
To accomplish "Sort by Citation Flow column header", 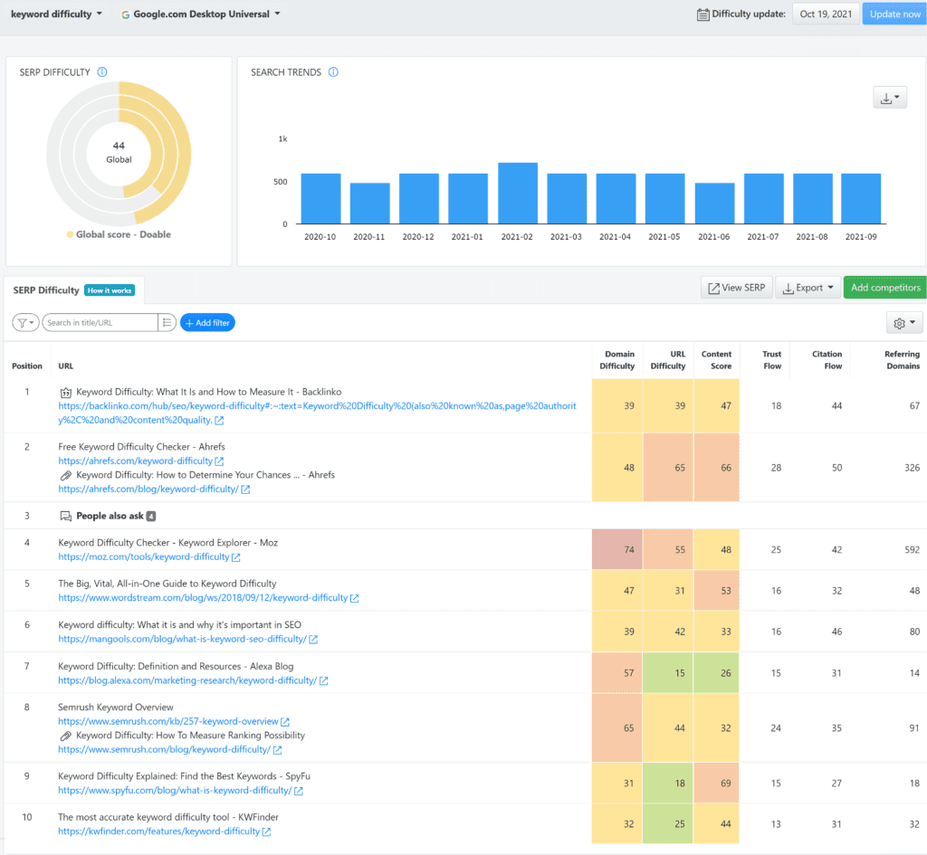I will point(827,360).
